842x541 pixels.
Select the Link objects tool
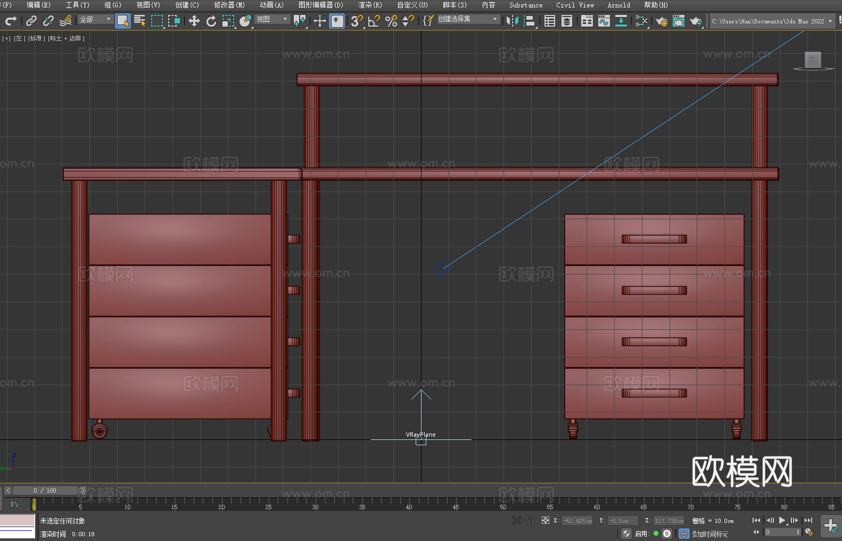tap(31, 21)
